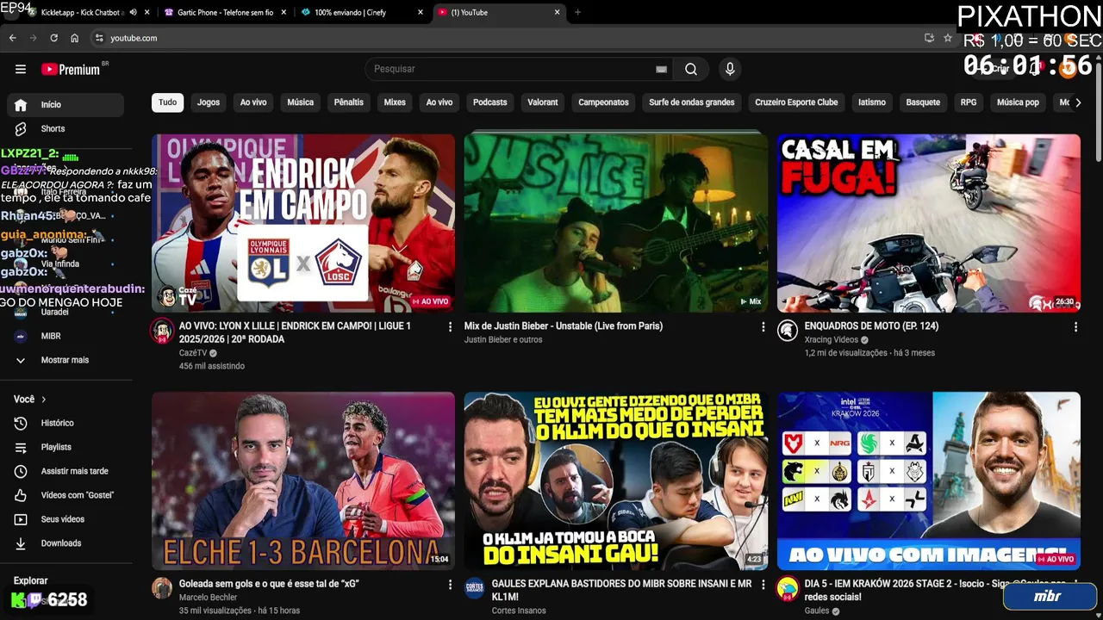The image size is (1103, 620).
Task: Select the Basquete filter chip
Action: pos(923,102)
